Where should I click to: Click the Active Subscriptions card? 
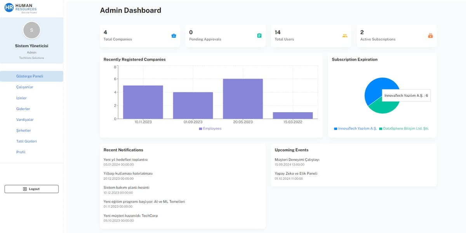click(x=396, y=36)
